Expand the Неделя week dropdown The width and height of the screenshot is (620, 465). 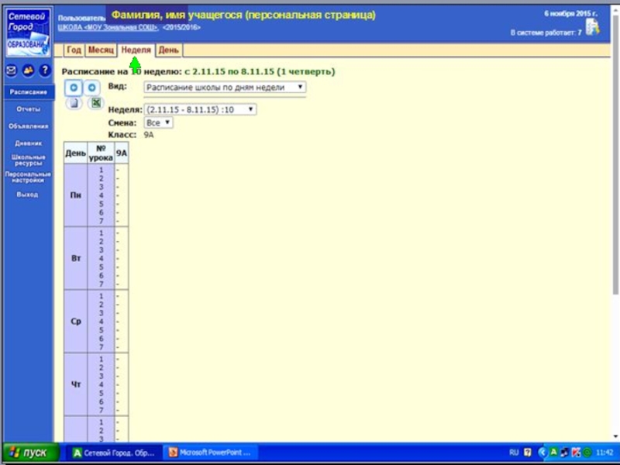[200, 109]
